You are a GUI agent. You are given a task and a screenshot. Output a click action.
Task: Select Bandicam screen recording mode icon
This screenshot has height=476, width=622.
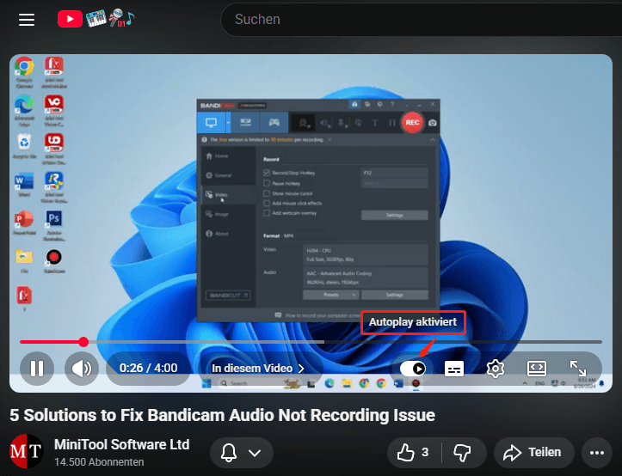click(211, 123)
